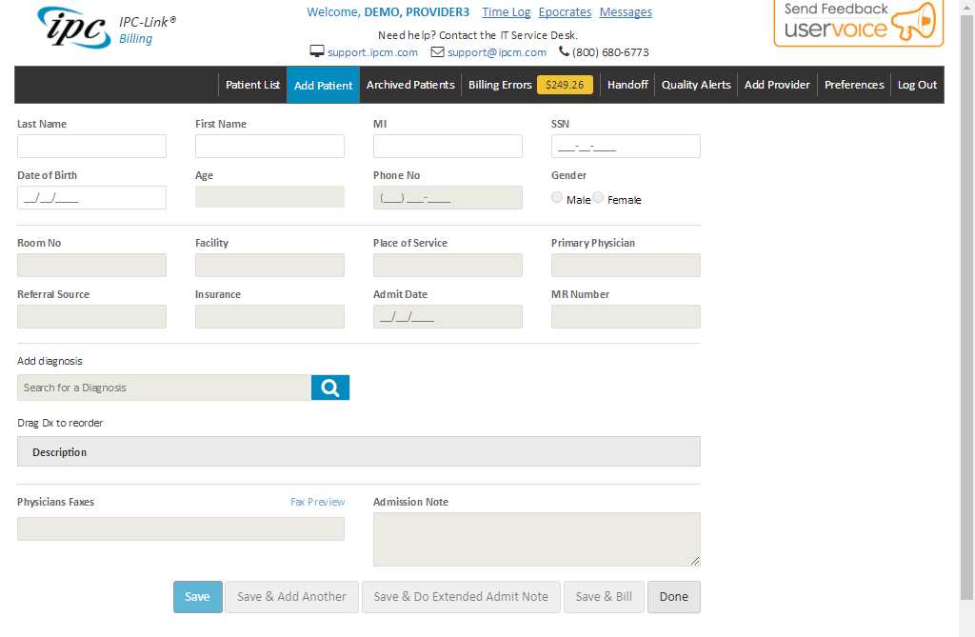The width and height of the screenshot is (975, 637).
Task: Switch to Archived Patients tab
Action: [x=410, y=85]
